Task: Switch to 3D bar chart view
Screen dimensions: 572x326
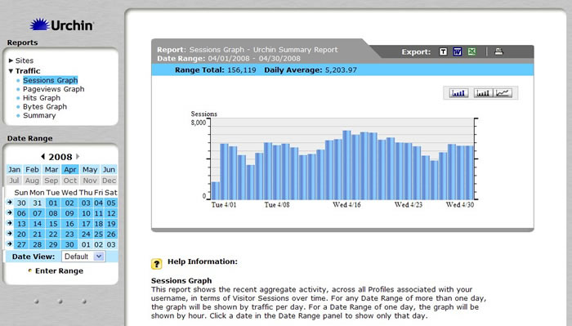Action: click(x=458, y=93)
